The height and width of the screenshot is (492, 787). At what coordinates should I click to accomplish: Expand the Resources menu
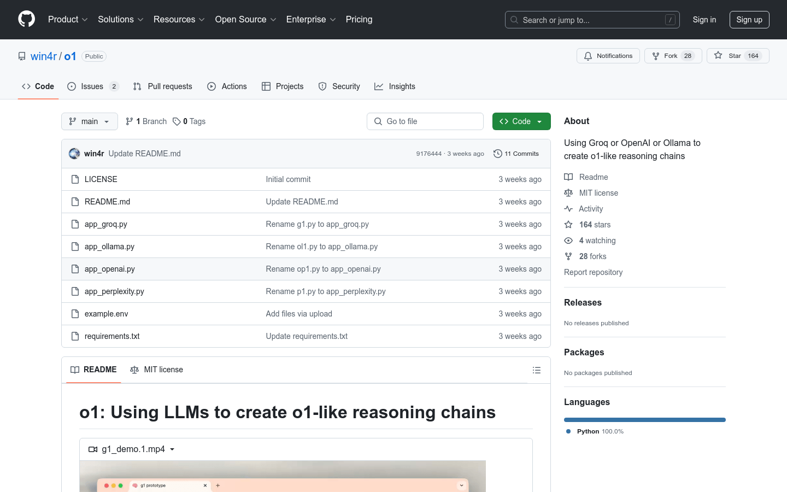[179, 20]
